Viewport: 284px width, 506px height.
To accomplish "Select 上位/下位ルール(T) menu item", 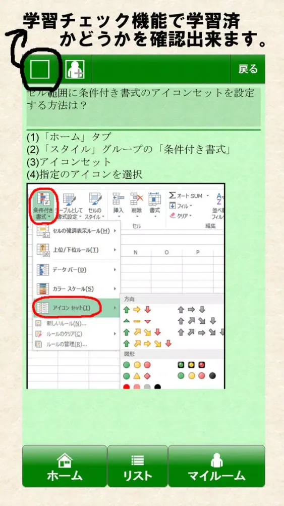I will (77, 250).
